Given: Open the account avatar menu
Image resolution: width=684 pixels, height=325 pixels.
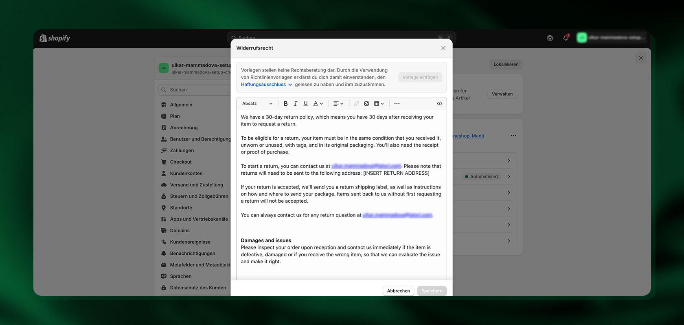Looking at the screenshot, I should click(x=582, y=38).
